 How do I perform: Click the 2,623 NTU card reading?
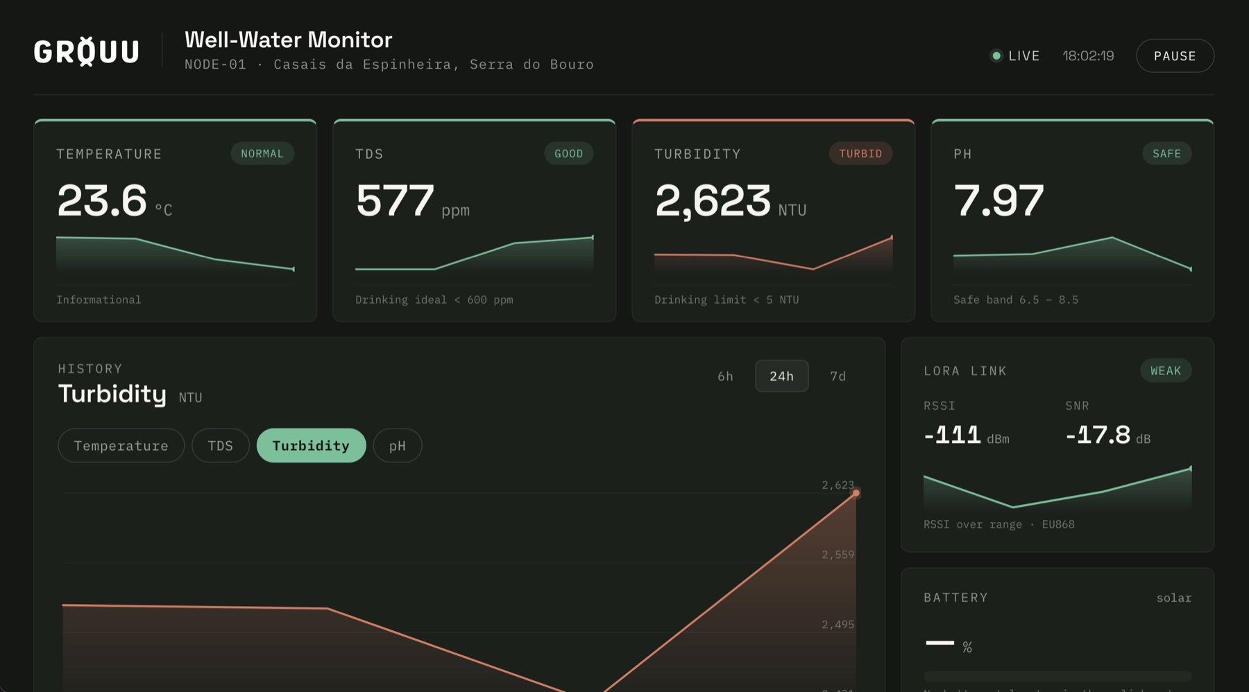coord(731,200)
